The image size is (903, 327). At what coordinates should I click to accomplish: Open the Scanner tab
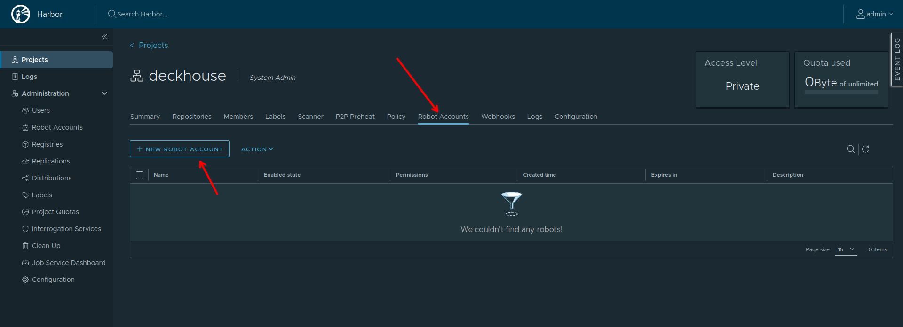(x=310, y=117)
